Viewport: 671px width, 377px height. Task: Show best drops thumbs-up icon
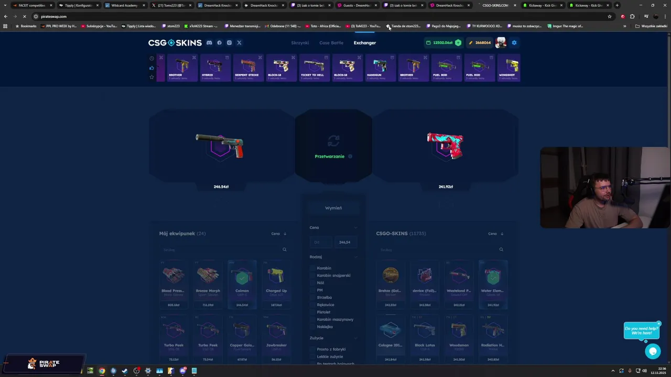(151, 68)
